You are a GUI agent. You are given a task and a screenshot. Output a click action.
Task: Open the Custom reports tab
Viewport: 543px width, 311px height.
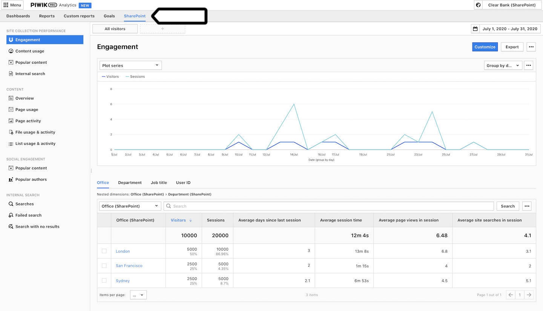79,16
